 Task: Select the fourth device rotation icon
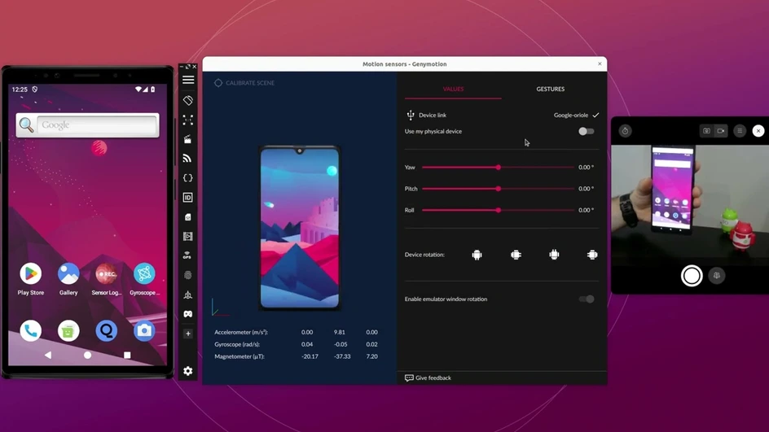point(592,255)
